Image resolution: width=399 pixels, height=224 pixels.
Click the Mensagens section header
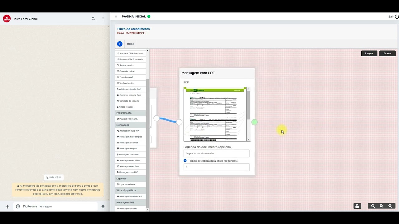(130, 125)
